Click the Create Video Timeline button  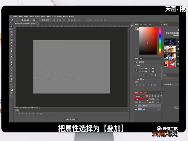click(70, 119)
